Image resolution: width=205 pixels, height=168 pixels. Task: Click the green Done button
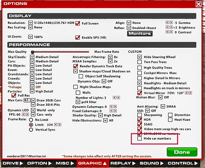click(182, 152)
